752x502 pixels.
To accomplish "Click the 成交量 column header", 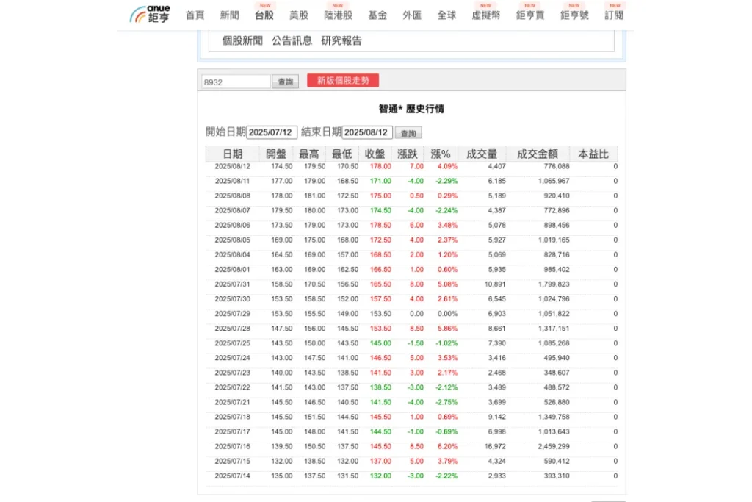I will [x=482, y=154].
